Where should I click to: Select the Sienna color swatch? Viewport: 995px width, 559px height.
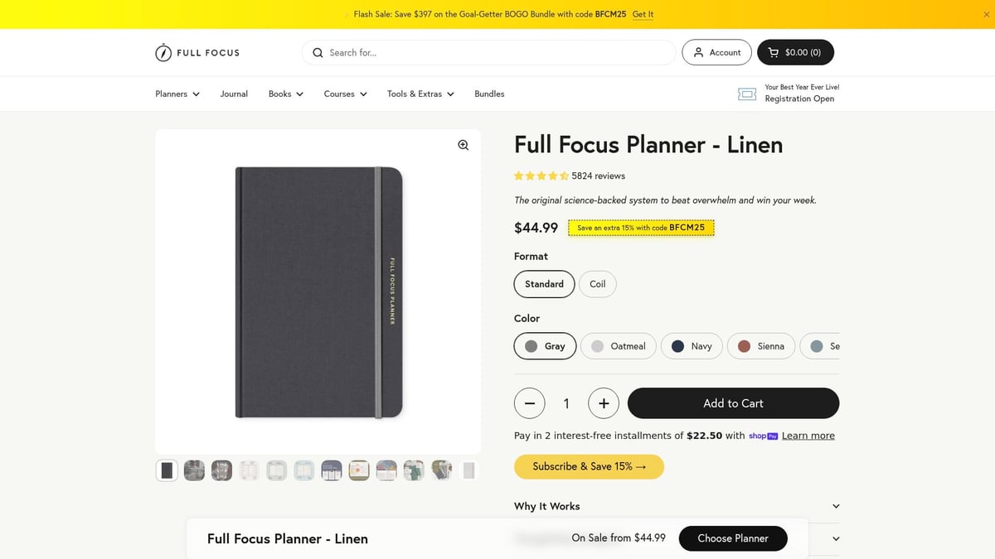pyautogui.click(x=761, y=345)
